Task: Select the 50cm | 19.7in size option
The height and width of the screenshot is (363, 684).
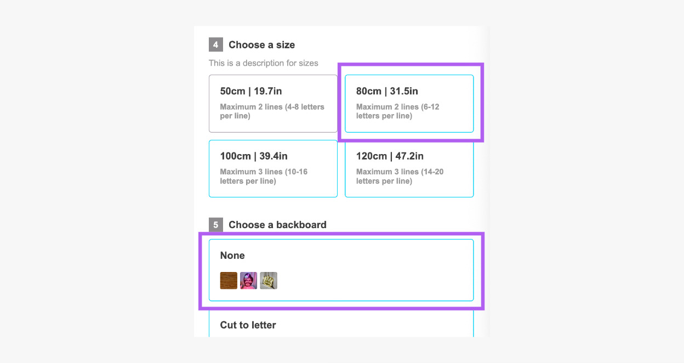Action: [x=273, y=104]
